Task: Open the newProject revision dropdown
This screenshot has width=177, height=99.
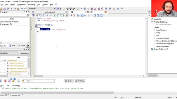Action: 54,9
